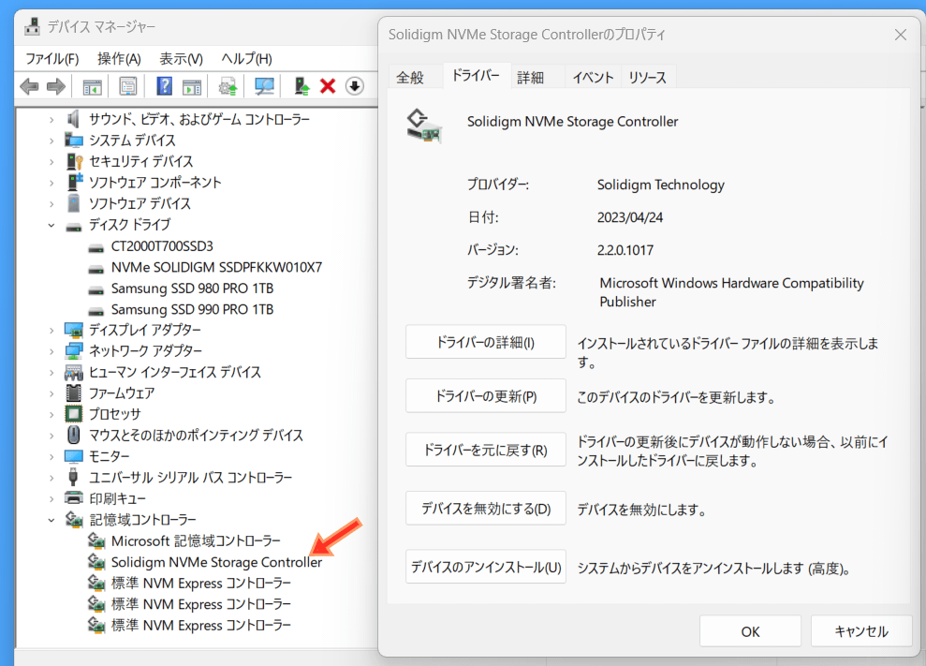Expand the ファームウェア node
The image size is (926, 666).
pos(52,393)
